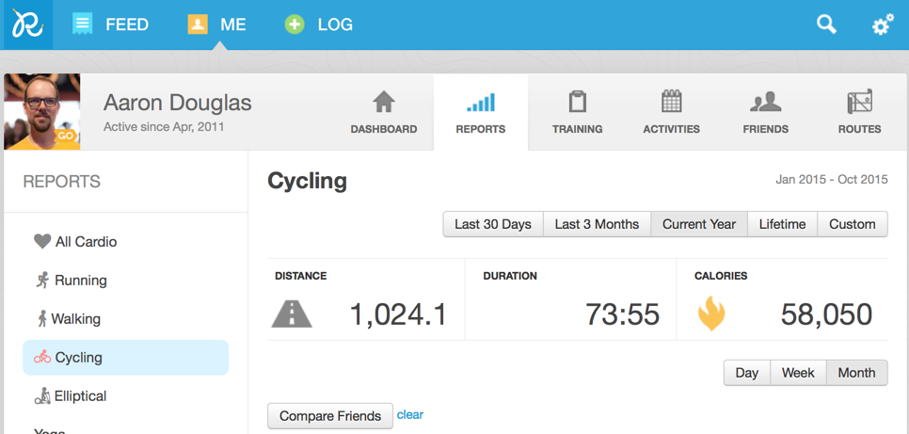Select Running in the reports sidebar
The width and height of the screenshot is (909, 434).
tap(80, 281)
